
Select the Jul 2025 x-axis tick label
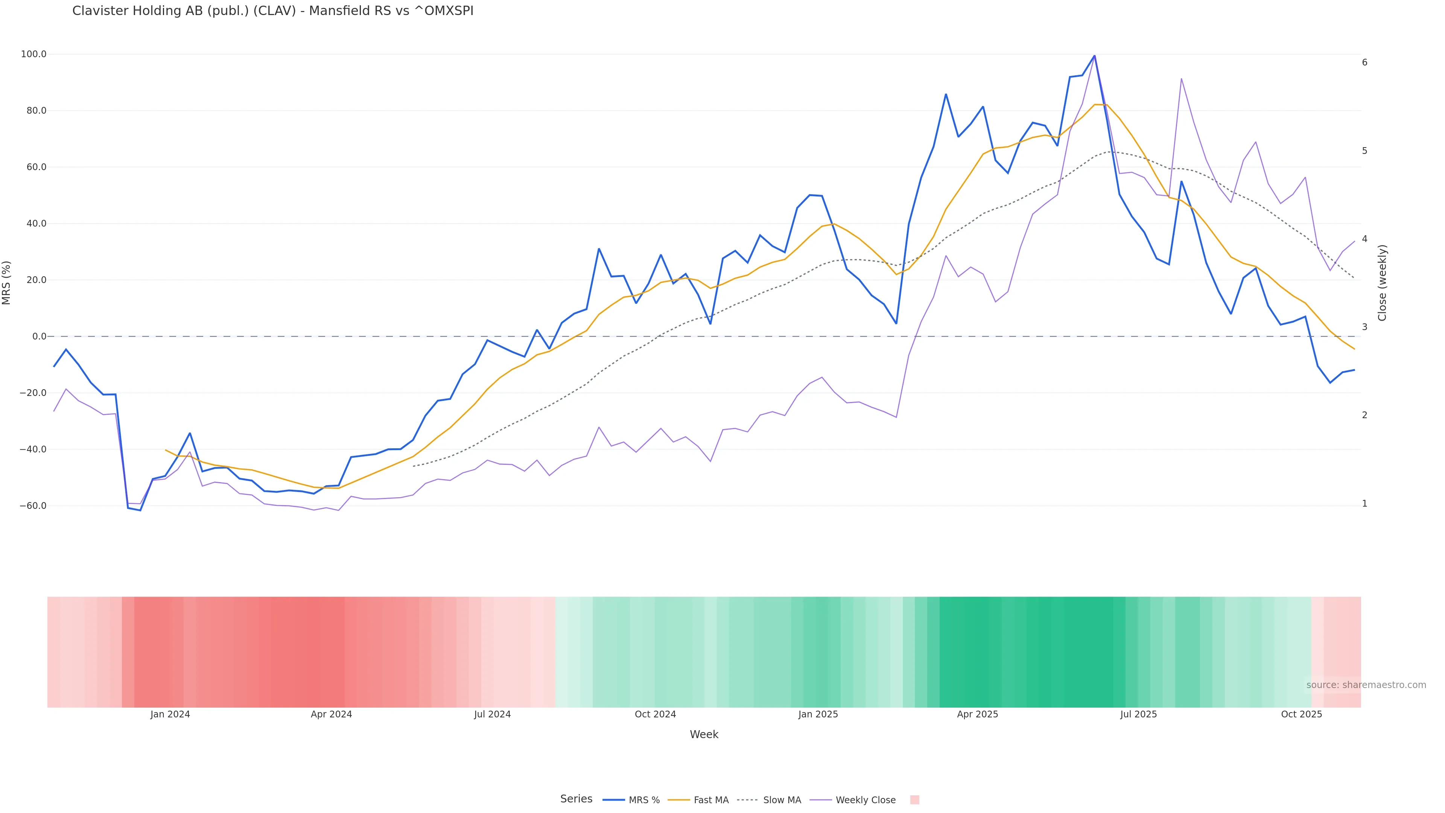click(x=1138, y=715)
